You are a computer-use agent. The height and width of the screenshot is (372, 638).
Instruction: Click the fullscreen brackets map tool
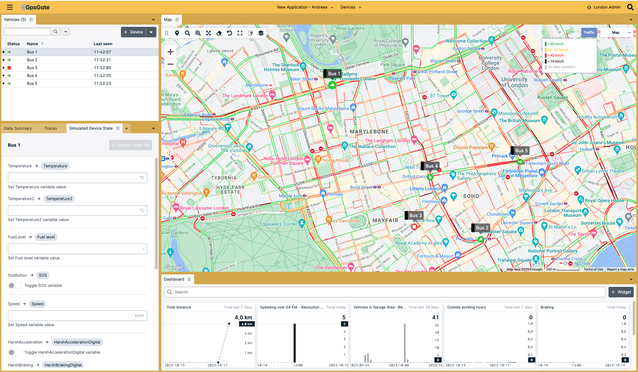tap(240, 33)
